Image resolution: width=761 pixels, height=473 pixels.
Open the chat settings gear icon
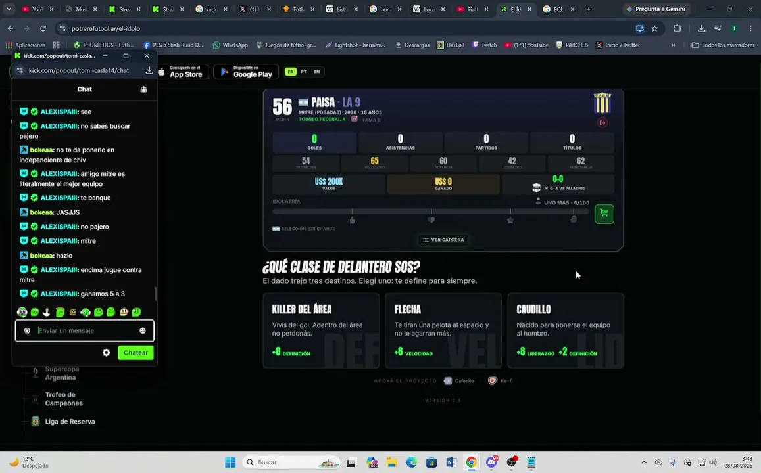tap(107, 353)
